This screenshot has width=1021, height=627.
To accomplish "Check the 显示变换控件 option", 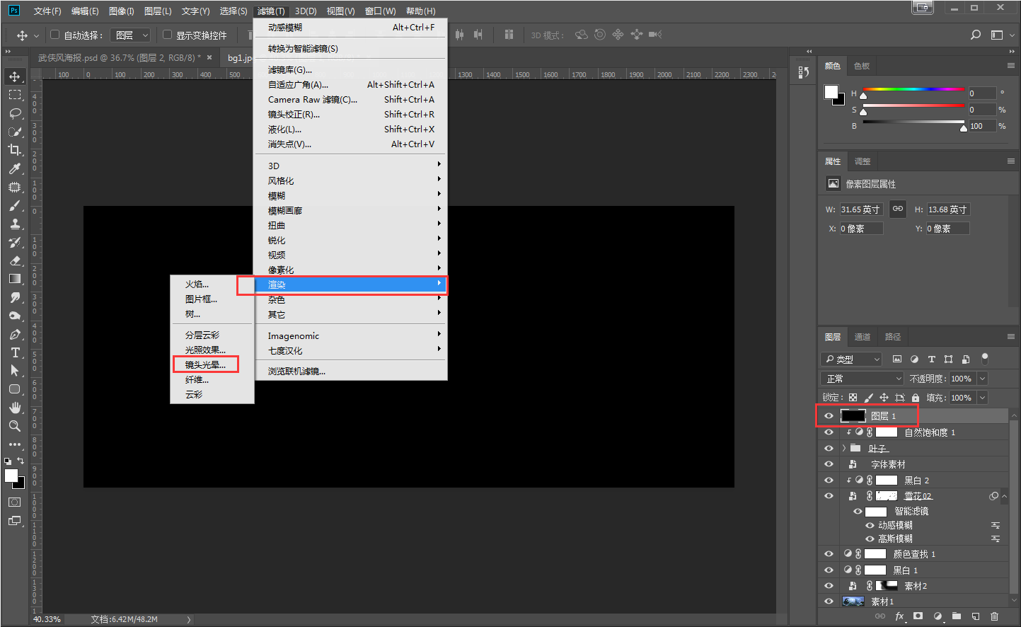I will click(x=167, y=35).
